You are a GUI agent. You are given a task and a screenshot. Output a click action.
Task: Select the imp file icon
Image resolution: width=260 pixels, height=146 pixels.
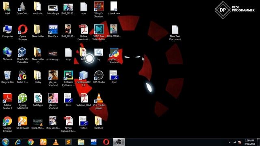[x=68, y=53]
